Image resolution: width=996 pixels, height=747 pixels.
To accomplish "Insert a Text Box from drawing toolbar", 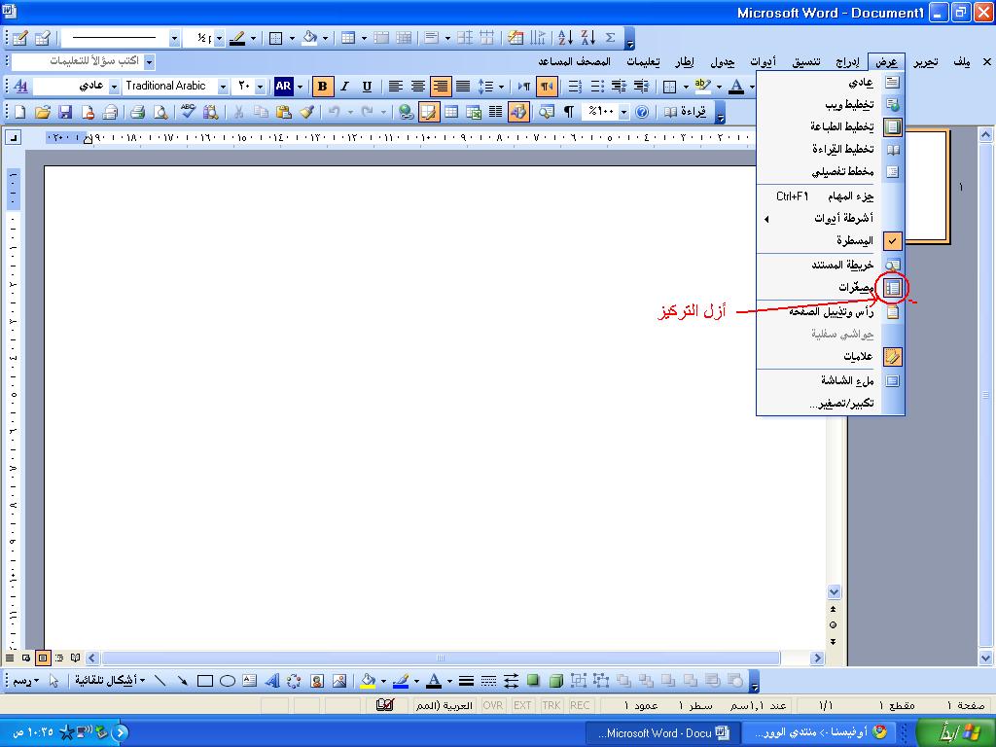I will pos(250,681).
